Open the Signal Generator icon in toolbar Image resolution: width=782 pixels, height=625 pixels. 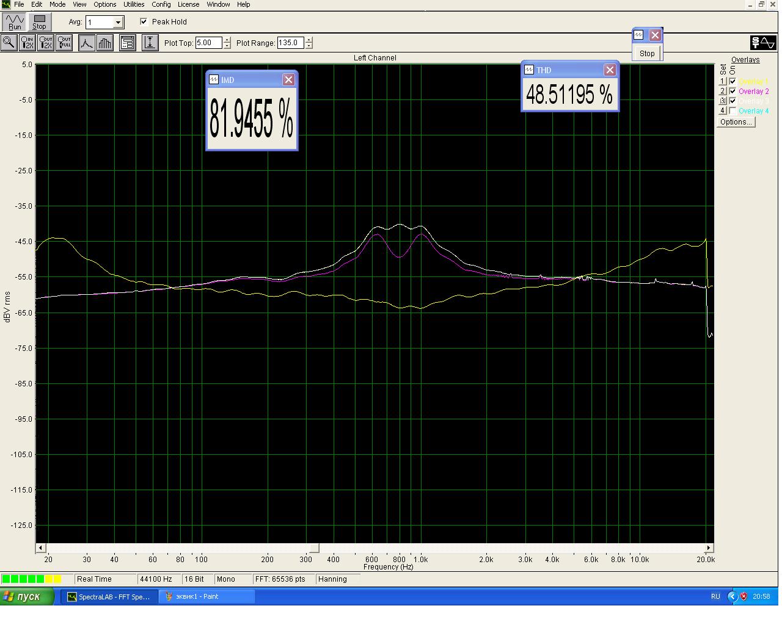(763, 43)
